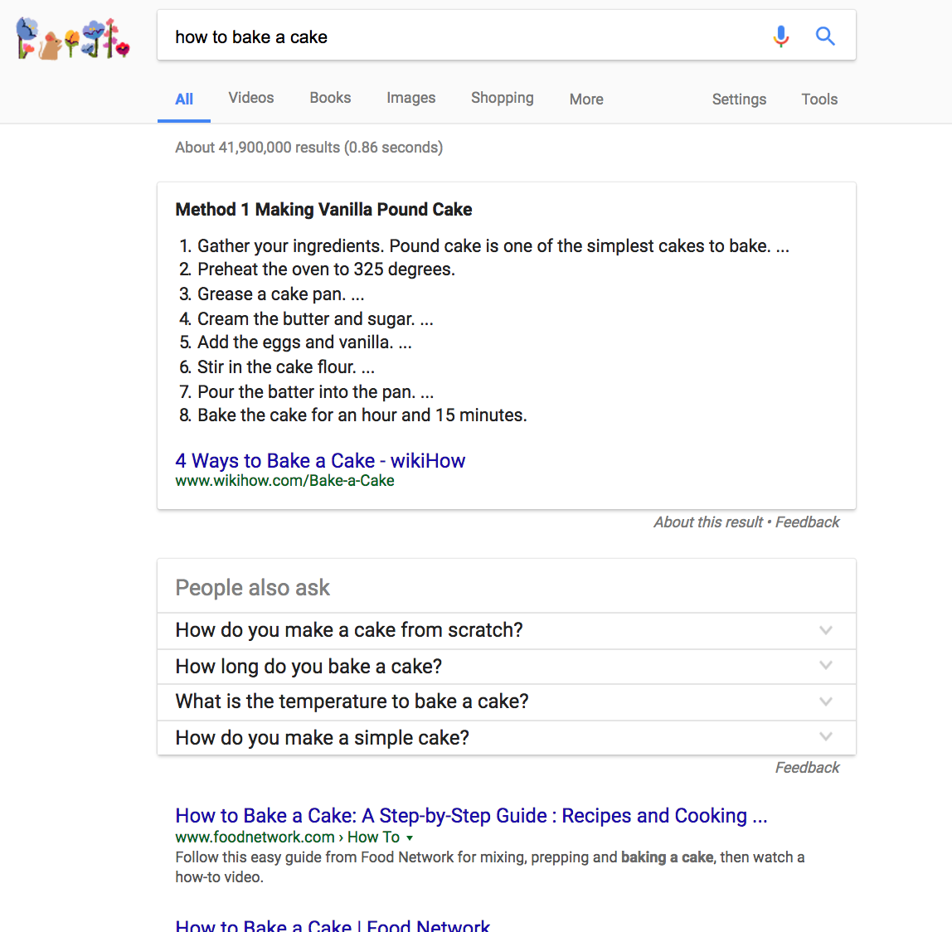952x932 pixels.
Task: Open the search Tools options
Action: 819,100
